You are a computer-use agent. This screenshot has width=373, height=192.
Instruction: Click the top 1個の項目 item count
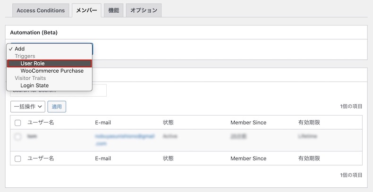click(351, 107)
